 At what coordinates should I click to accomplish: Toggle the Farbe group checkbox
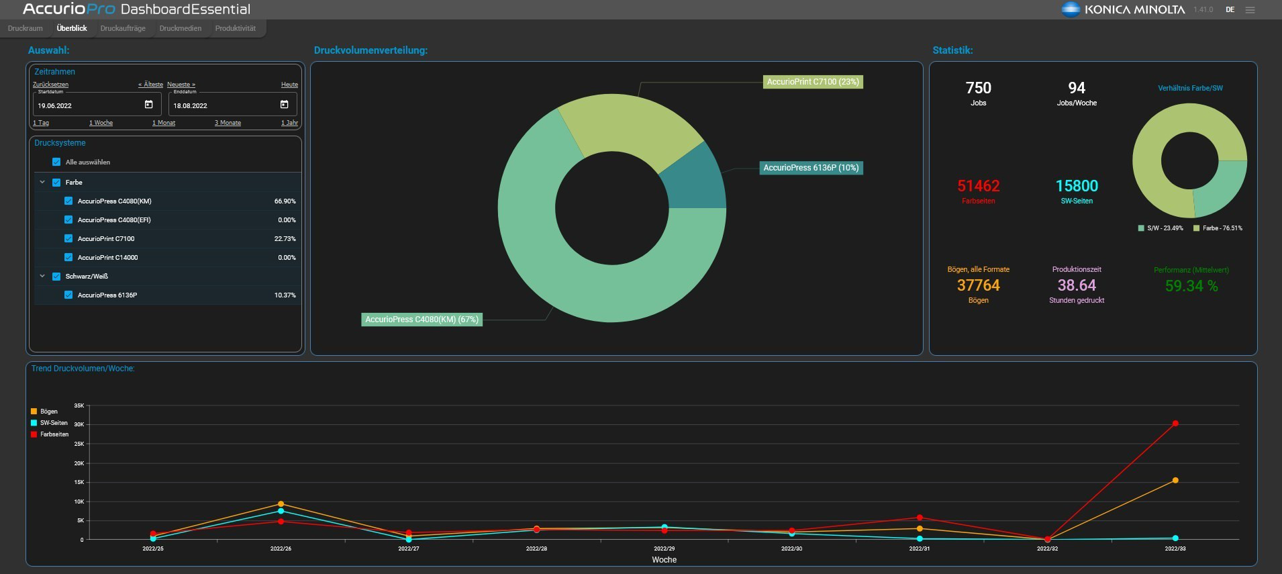[56, 182]
